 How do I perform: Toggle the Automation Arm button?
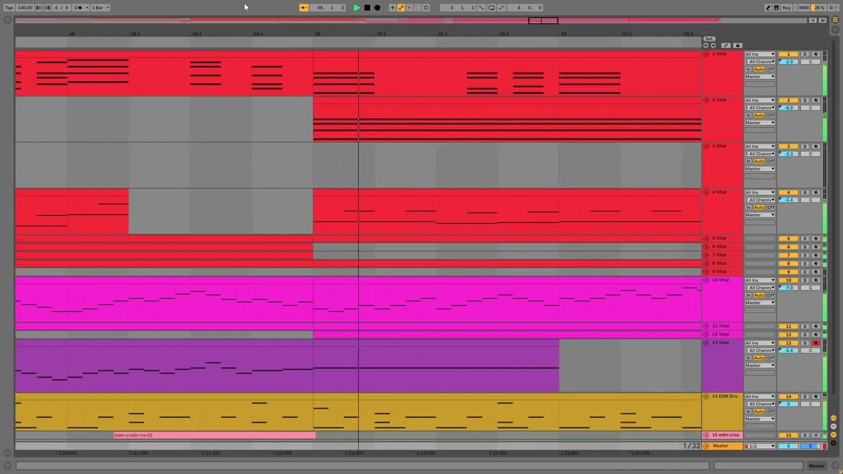point(401,8)
